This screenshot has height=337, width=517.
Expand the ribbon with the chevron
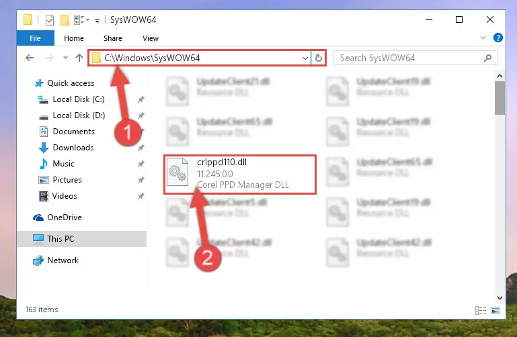[483, 38]
